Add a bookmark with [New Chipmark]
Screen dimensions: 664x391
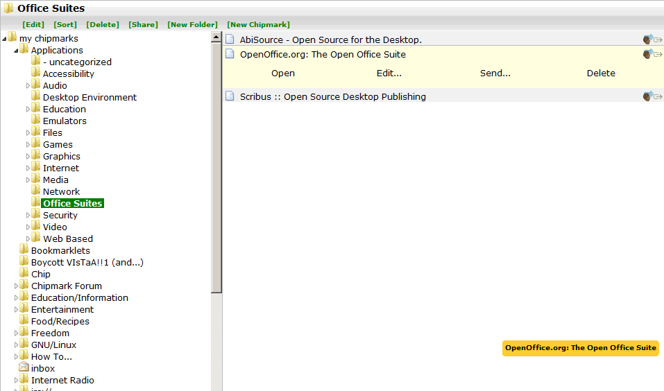258,24
